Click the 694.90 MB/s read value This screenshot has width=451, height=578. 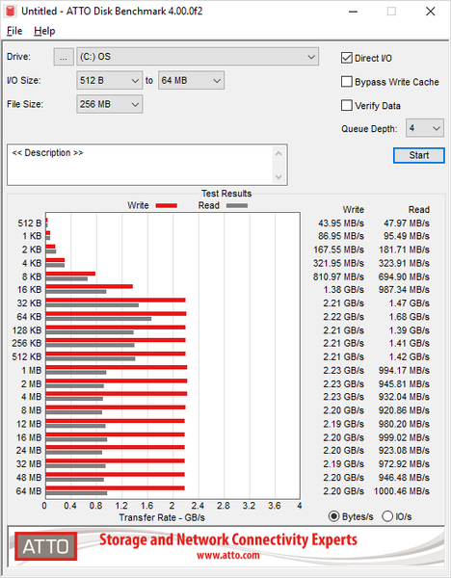(404, 276)
